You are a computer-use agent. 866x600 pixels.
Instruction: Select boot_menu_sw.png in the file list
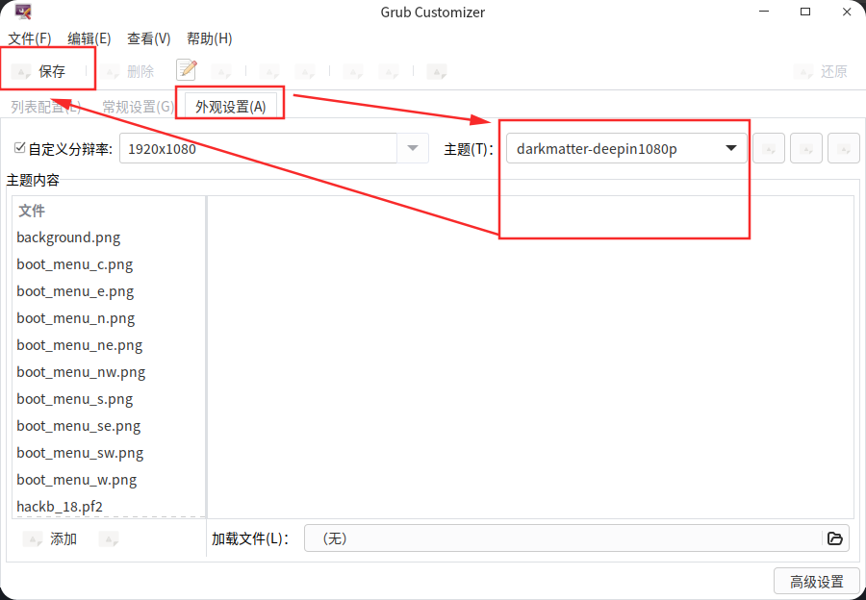109,453
